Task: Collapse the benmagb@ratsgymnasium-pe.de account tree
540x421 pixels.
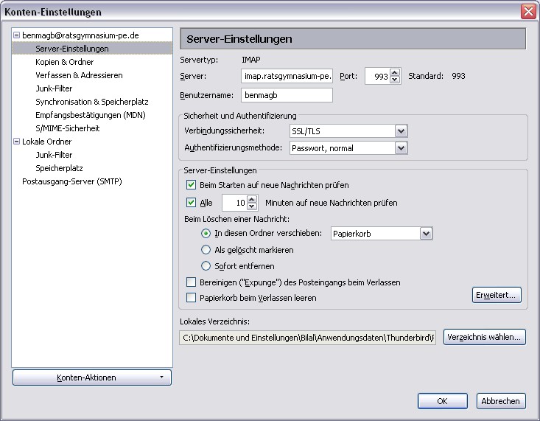Action: point(17,35)
